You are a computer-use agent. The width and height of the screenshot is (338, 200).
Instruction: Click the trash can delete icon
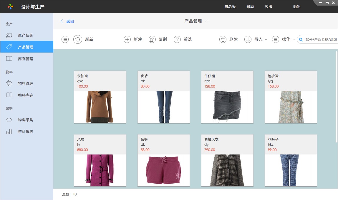pos(223,39)
